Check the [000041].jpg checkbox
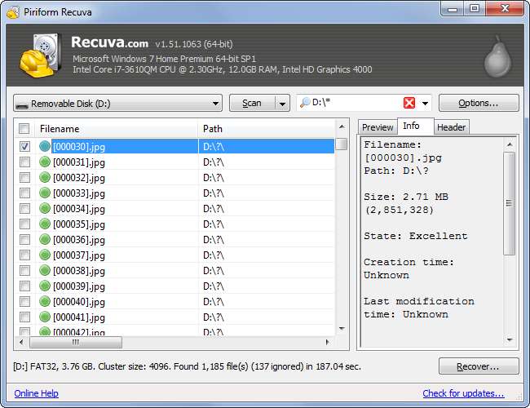The image size is (530, 408). pos(24,317)
